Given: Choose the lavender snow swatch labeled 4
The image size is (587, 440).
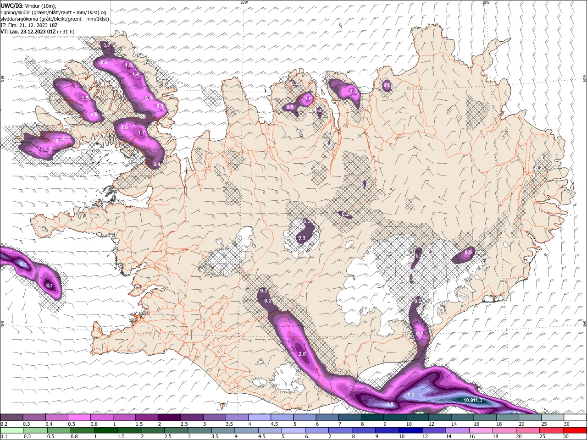Looking at the screenshot, I should click(260, 418).
